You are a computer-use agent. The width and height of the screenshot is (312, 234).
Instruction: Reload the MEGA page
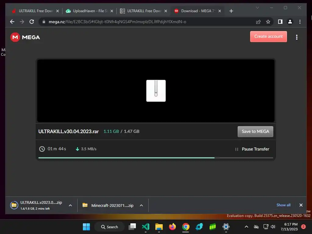tap(32, 22)
